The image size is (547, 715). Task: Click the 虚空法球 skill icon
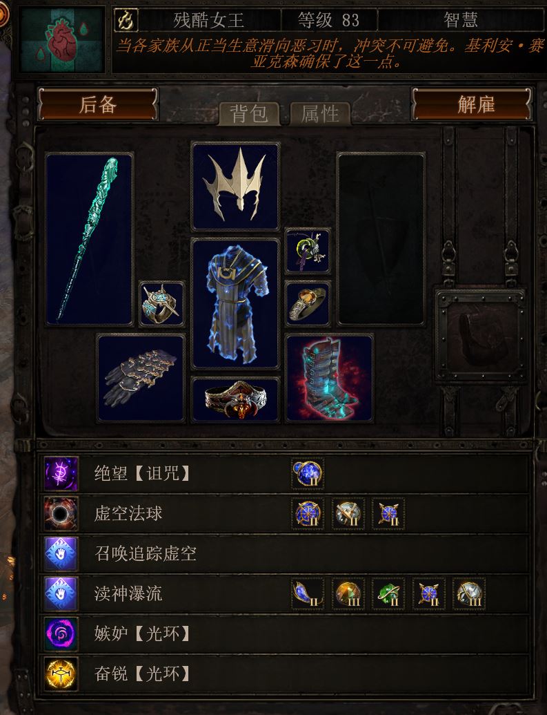click(x=61, y=513)
